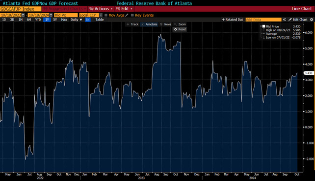Click the Atlanta Fed GDPNow GDP Forecast title
Image resolution: width=315 pixels, height=181 pixels.
coord(40,3)
